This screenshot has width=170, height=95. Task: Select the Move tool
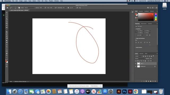[x=7, y=12]
